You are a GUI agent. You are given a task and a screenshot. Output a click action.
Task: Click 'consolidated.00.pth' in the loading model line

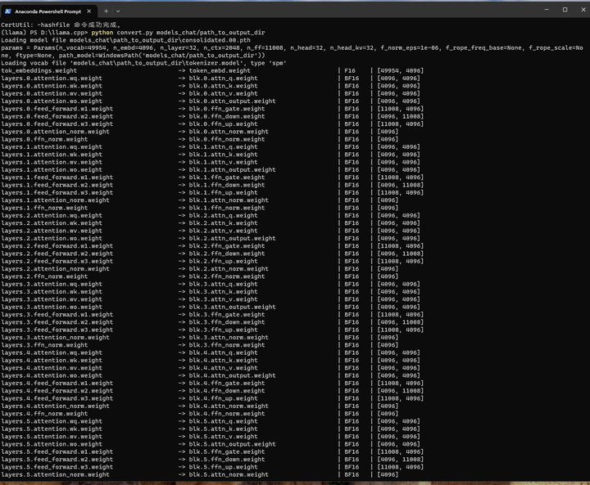(216, 40)
